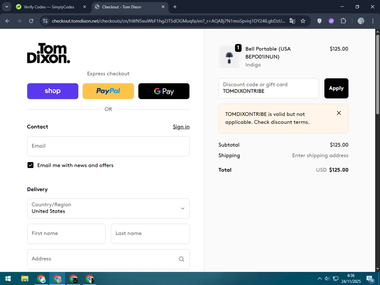The height and width of the screenshot is (285, 380).
Task: Open the Extensions puzzle icon
Action: 343,21
